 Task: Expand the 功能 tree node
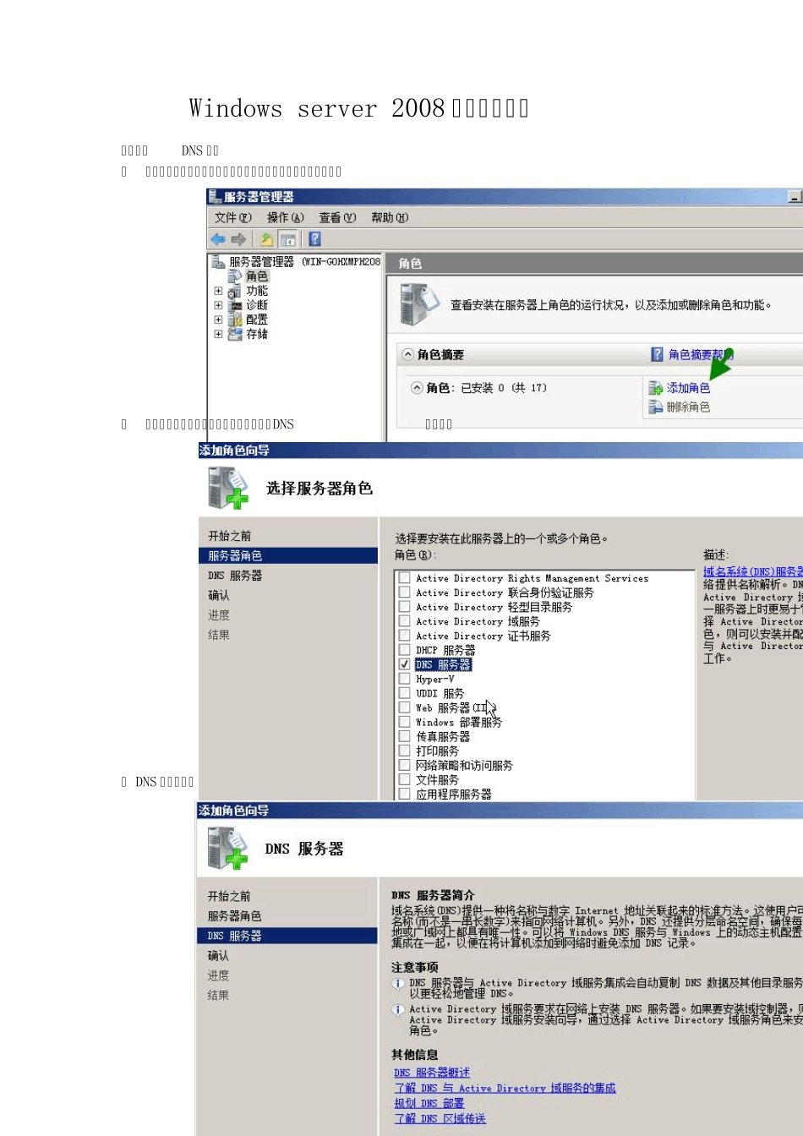218,291
